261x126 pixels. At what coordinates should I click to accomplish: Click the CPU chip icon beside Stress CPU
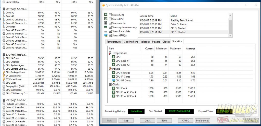tap(106, 15)
